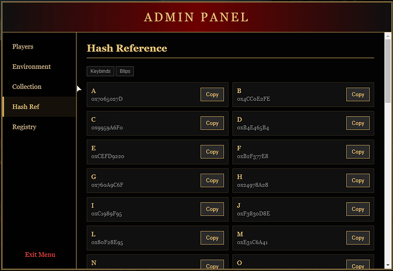Copy the hash for key C
Screen dimensions: 393x271
point(212,123)
